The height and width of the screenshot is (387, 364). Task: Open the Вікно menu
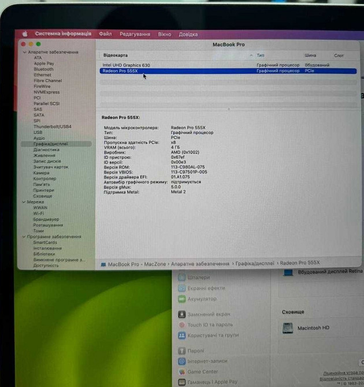coord(165,34)
